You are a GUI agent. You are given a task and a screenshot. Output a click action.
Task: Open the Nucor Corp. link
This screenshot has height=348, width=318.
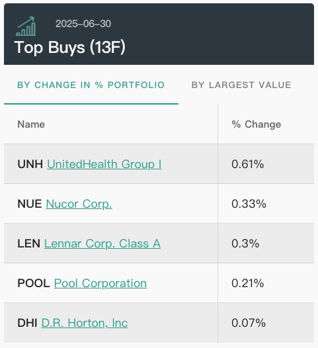pyautogui.click(x=79, y=204)
